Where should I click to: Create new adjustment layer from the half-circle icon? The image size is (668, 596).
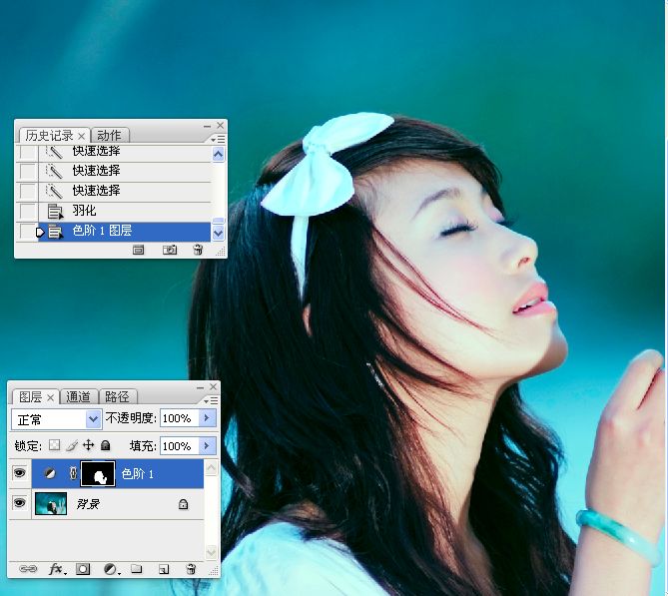coord(111,569)
